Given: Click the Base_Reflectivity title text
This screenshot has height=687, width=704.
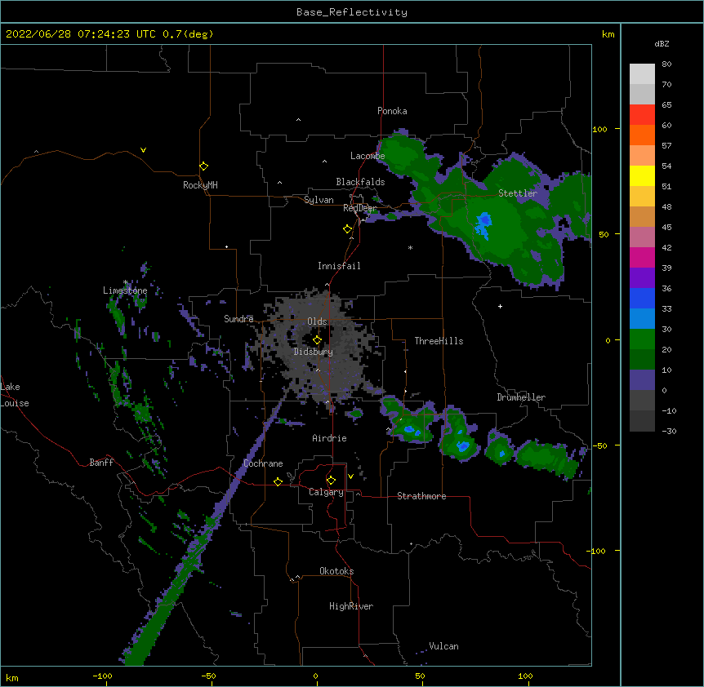Looking at the screenshot, I should (352, 12).
